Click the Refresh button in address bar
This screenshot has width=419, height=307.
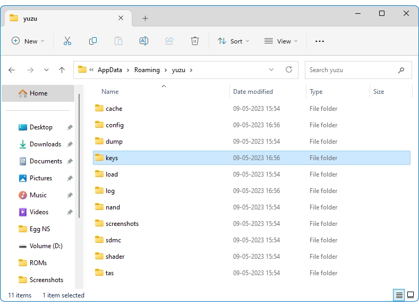point(289,69)
